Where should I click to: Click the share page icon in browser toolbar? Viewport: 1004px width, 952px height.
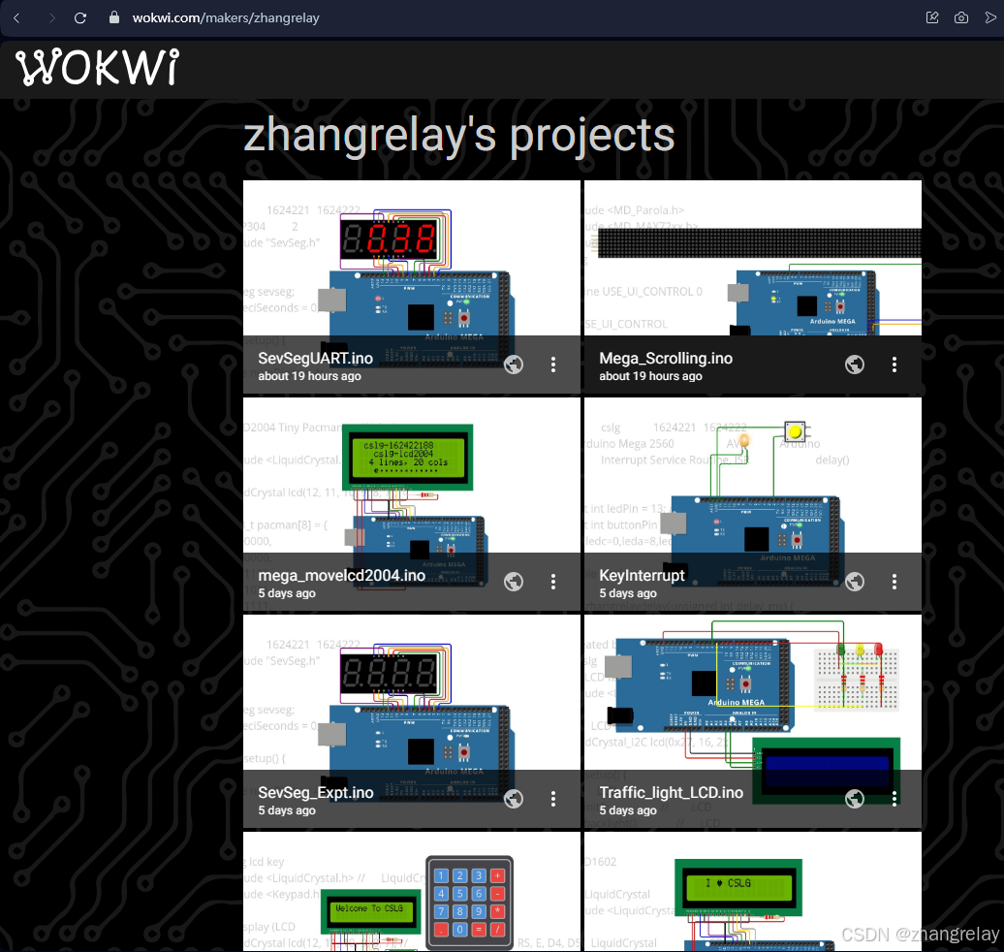coord(932,18)
